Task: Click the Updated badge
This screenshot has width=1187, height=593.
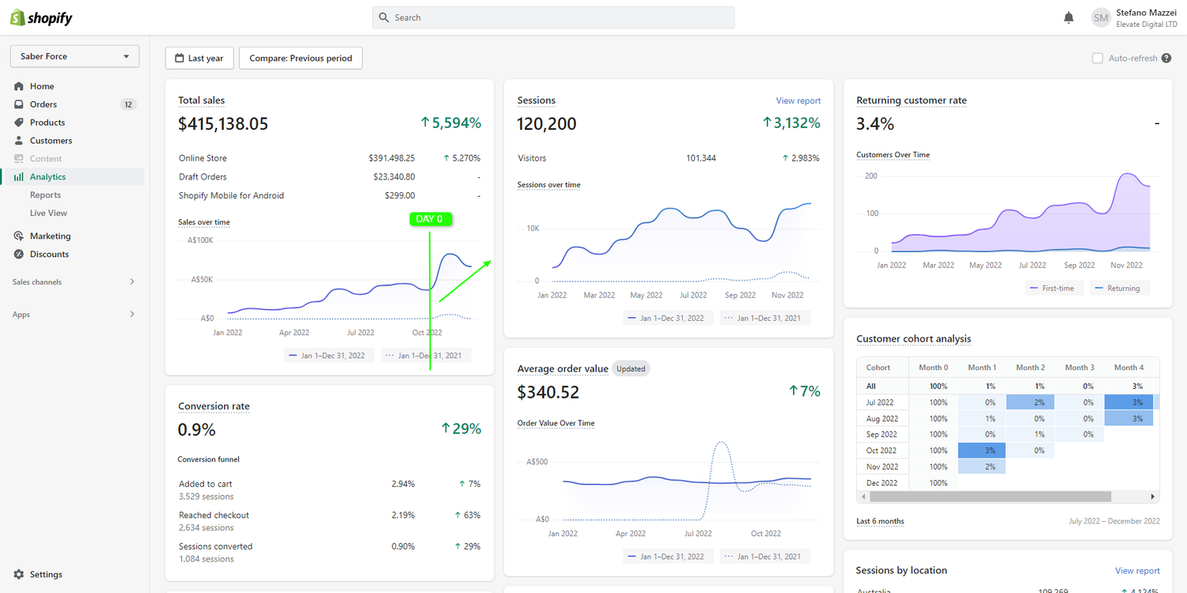Action: coord(631,368)
